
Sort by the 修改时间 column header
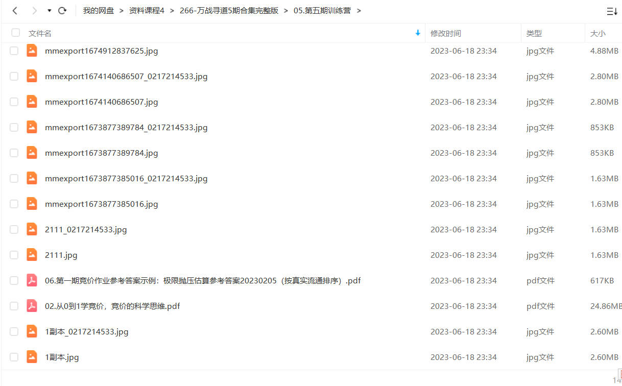445,33
